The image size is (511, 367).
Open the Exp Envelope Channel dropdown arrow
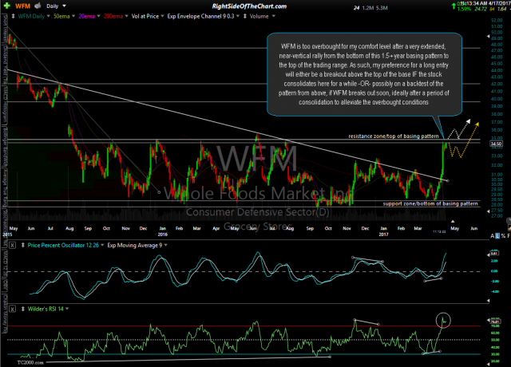[x=238, y=16]
